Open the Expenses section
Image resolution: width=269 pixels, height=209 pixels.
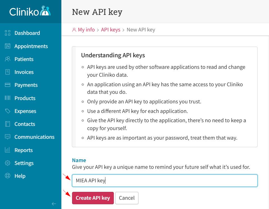25,111
